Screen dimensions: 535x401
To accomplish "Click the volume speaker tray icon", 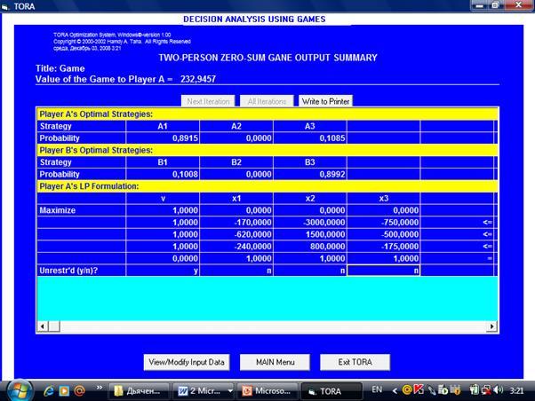I will pos(498,390).
